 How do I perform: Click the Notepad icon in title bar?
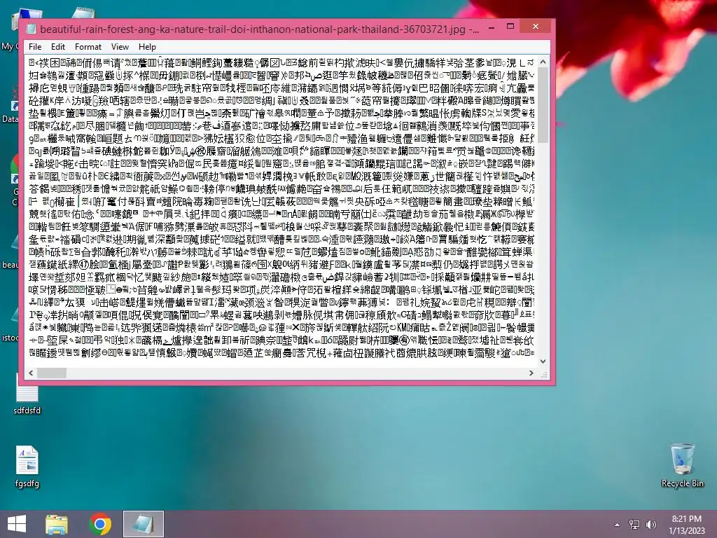point(31,29)
